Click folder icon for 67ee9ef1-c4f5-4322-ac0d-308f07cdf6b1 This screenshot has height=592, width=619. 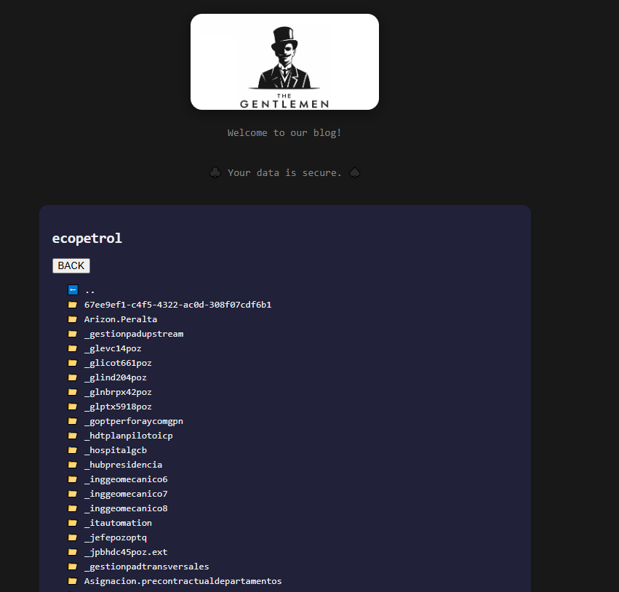(x=73, y=305)
